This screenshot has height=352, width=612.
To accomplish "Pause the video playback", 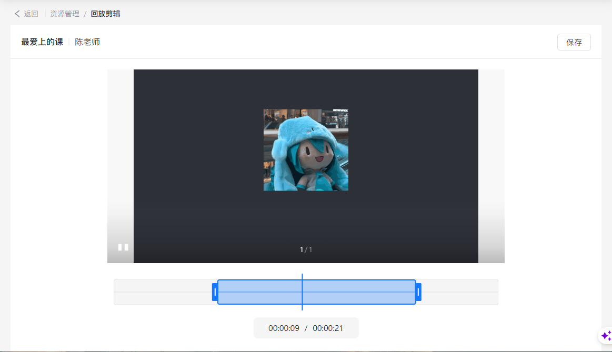I will coord(123,247).
